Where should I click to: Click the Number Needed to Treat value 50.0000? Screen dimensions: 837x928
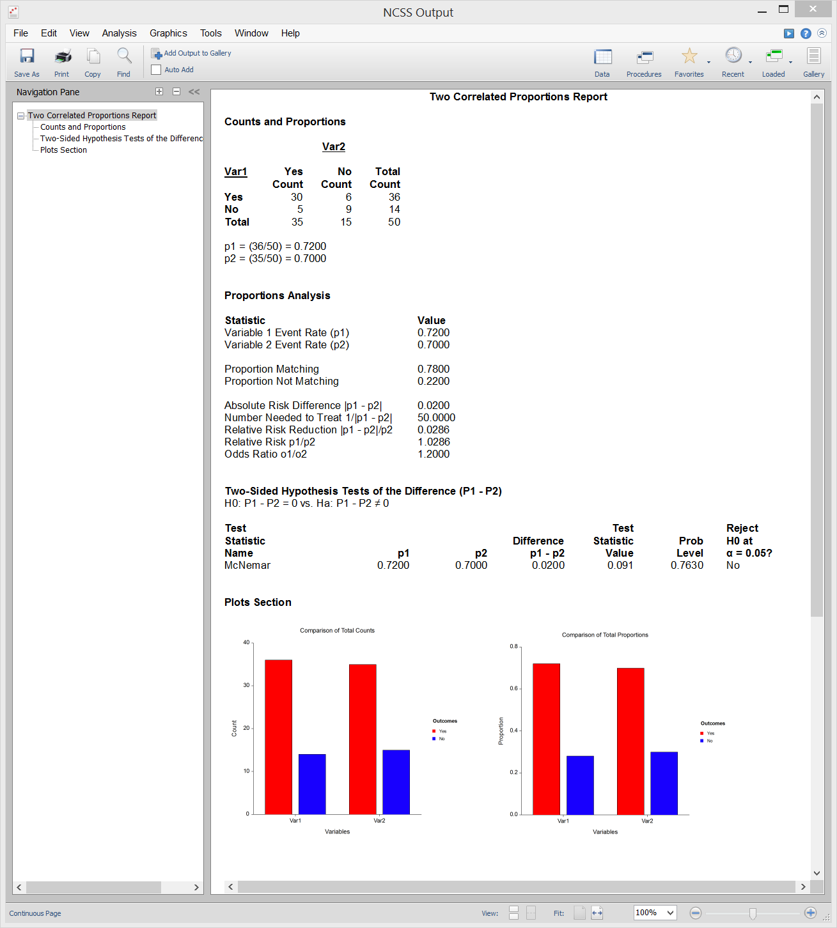(x=436, y=418)
